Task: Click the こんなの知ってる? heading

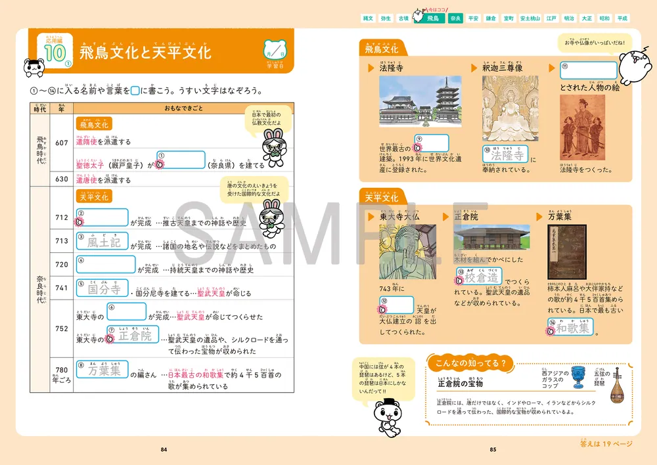Action: (x=470, y=363)
